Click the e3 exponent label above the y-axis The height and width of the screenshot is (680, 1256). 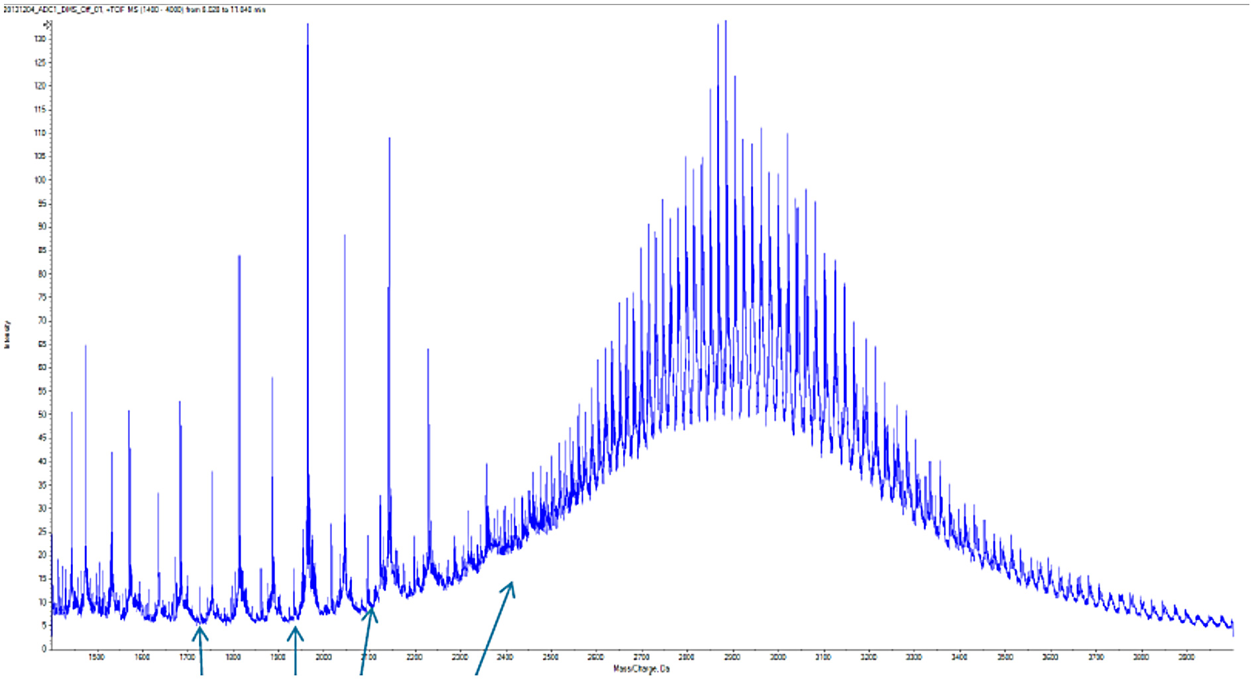point(48,23)
